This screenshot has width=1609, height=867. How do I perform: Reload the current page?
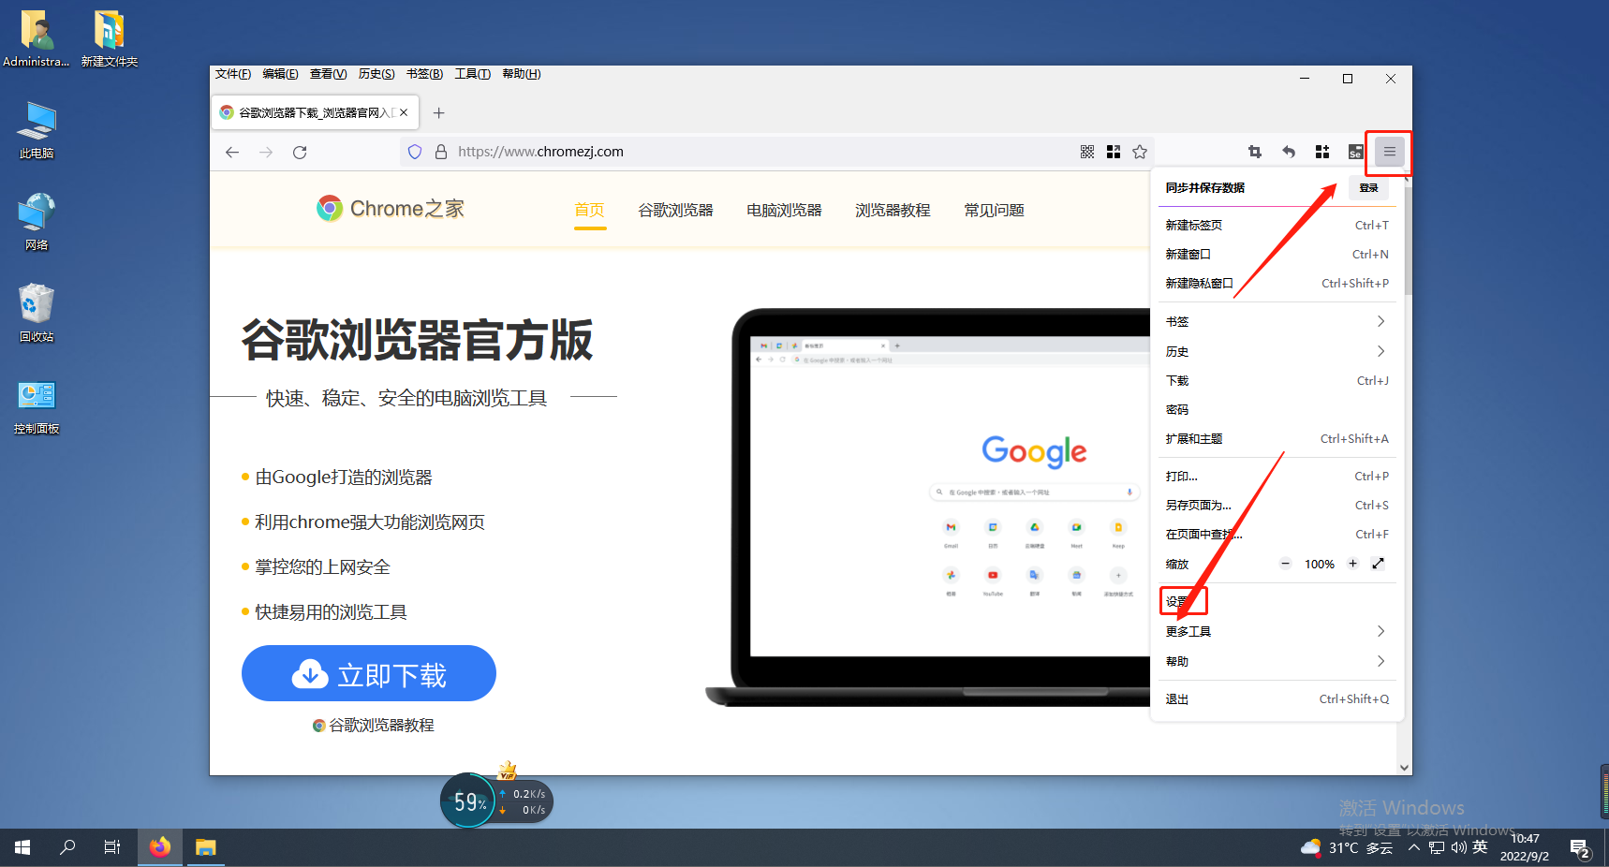[300, 152]
